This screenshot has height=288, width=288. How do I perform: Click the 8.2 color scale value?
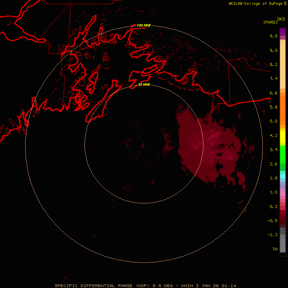point(274,64)
